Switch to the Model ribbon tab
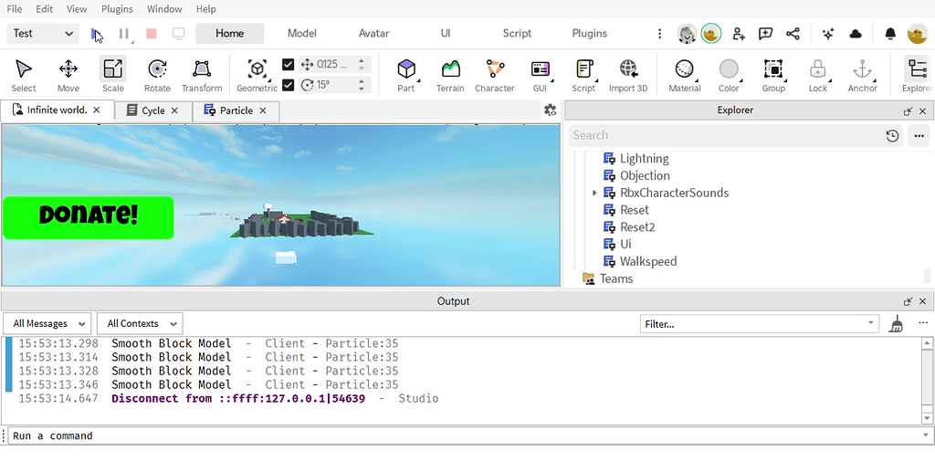The width and height of the screenshot is (935, 472). [301, 34]
